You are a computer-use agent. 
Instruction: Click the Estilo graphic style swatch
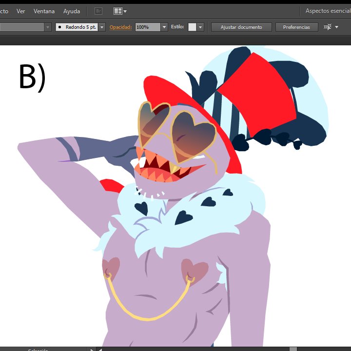coord(192,27)
